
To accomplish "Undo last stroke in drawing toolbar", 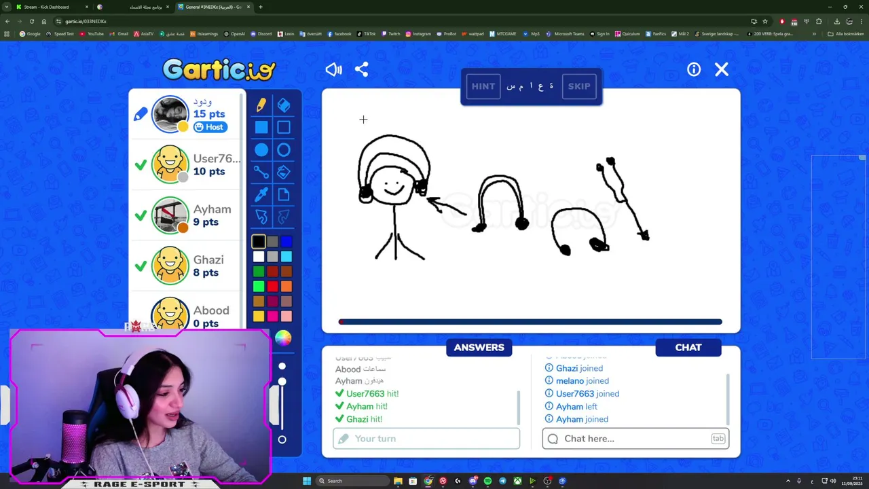I will (261, 217).
